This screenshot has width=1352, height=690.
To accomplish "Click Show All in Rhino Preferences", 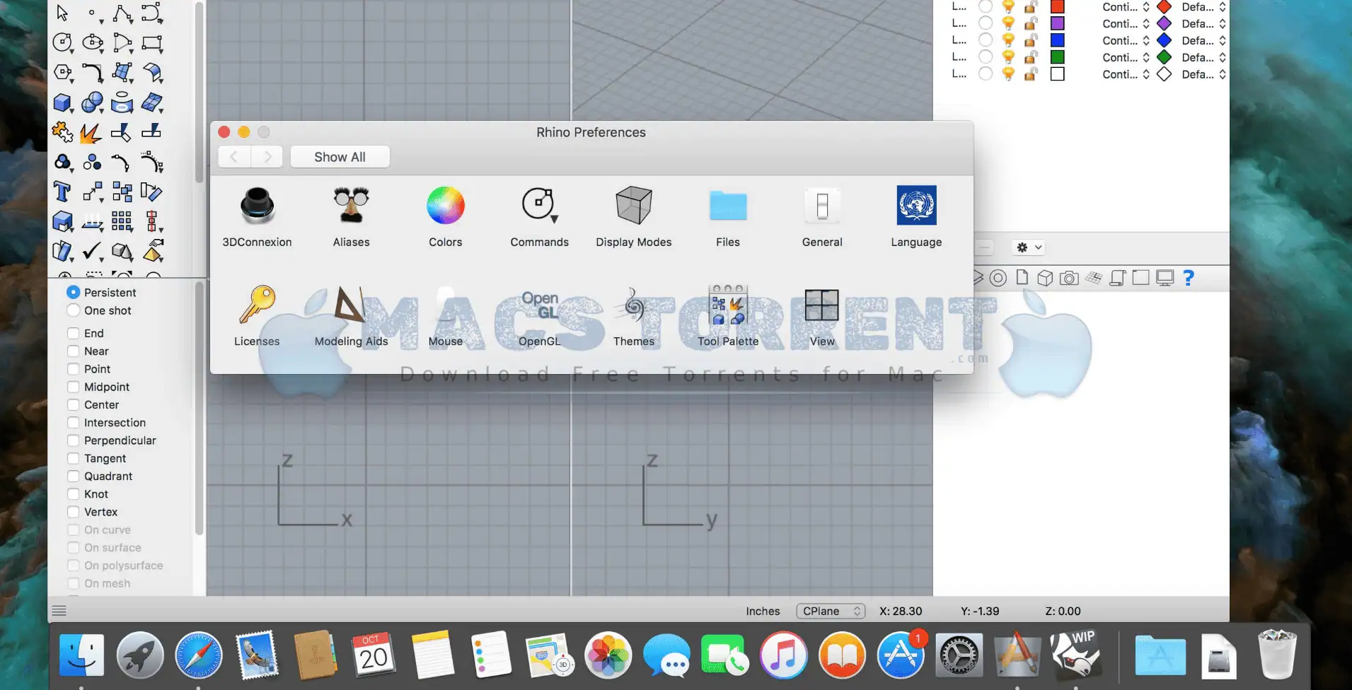I will point(340,157).
